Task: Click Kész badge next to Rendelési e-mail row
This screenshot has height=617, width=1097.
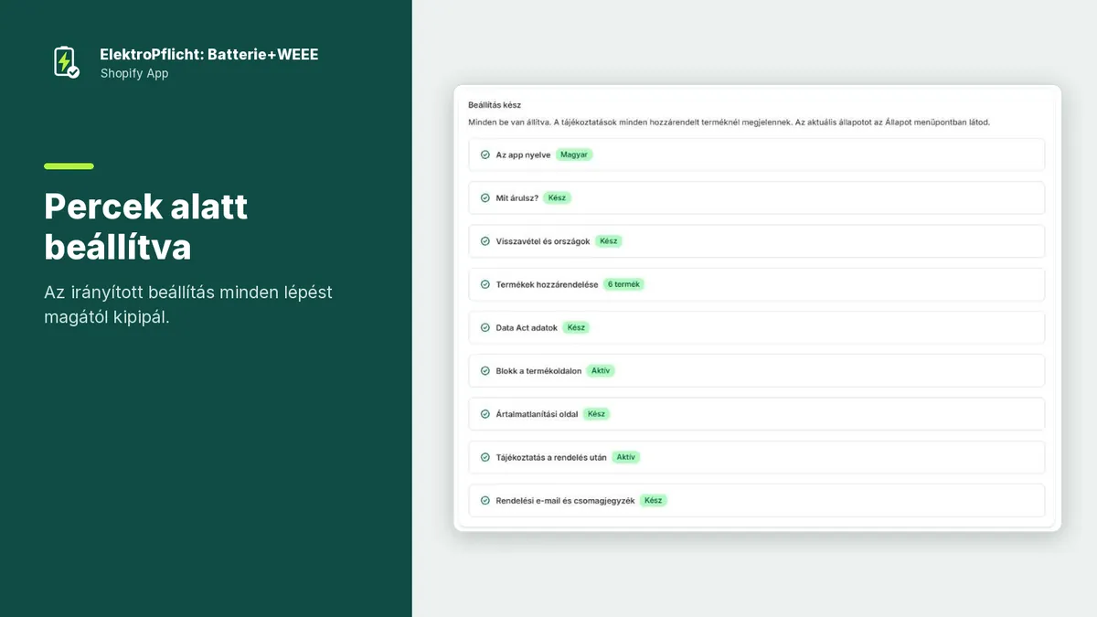Action: pos(654,501)
